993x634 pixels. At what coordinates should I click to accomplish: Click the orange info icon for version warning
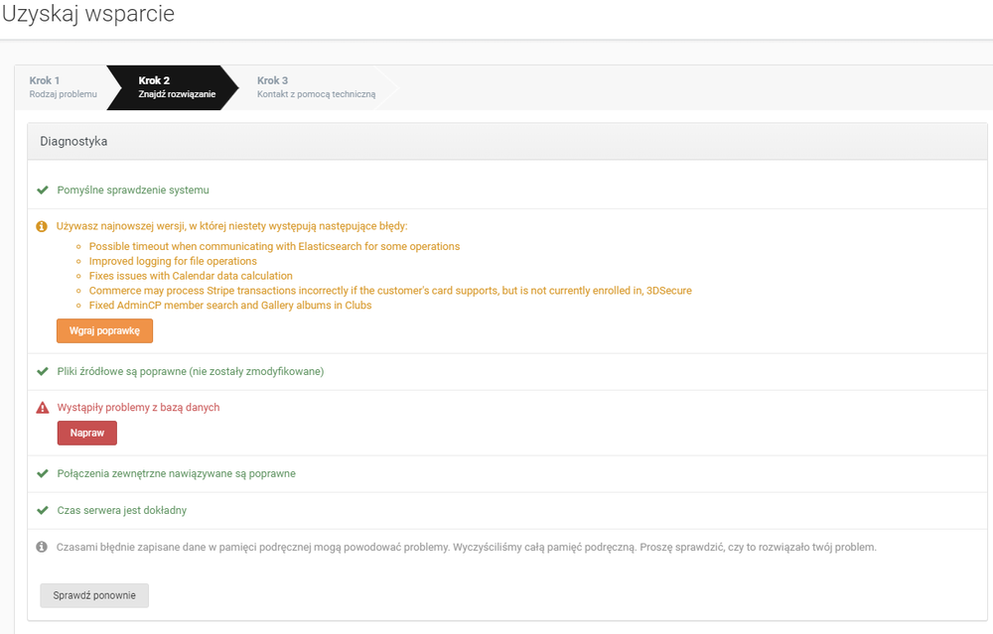(42, 226)
